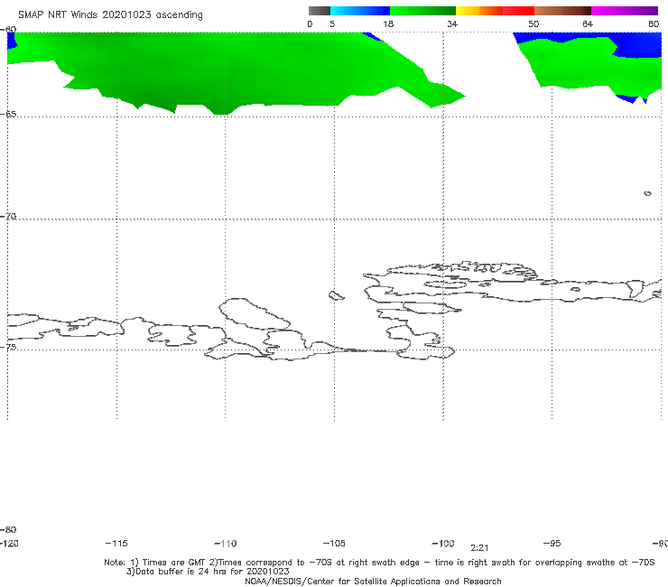Click the color bar label '18'

(x=388, y=24)
